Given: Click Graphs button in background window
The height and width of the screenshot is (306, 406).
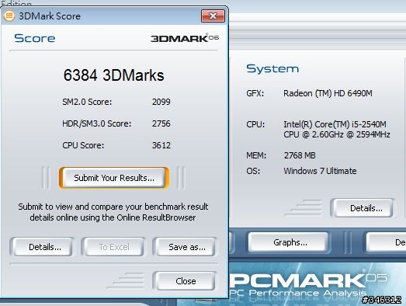Looking at the screenshot, I should click(289, 242).
